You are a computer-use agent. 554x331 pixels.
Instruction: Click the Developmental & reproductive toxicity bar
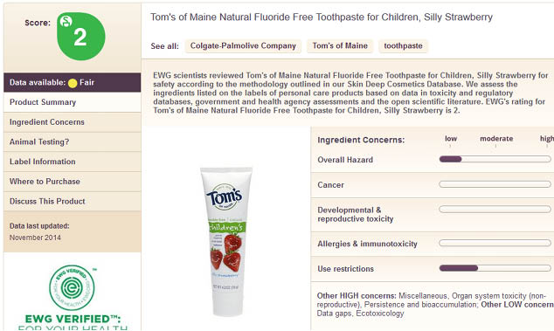[x=495, y=210]
